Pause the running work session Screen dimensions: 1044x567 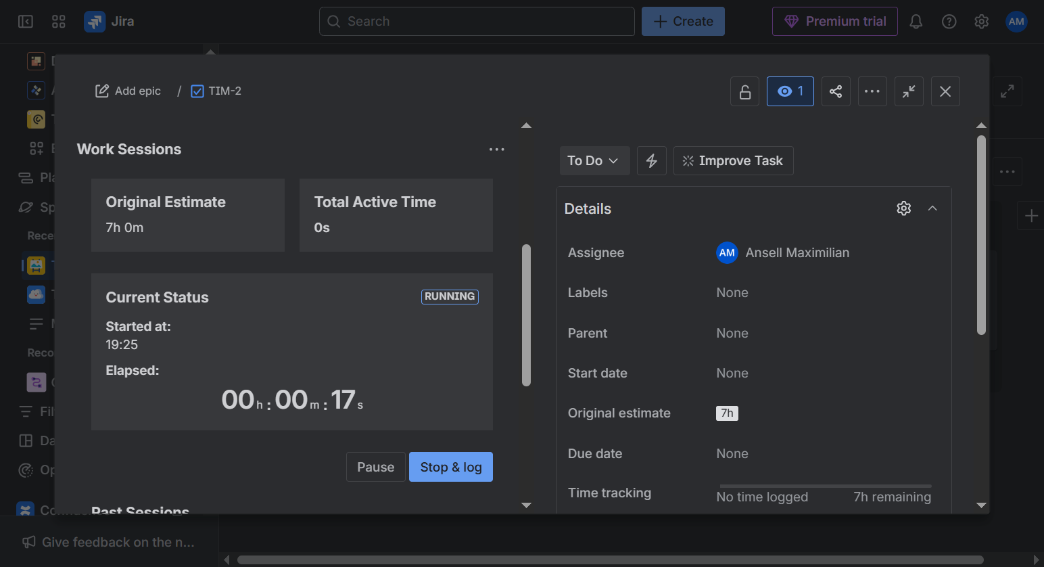coord(375,467)
